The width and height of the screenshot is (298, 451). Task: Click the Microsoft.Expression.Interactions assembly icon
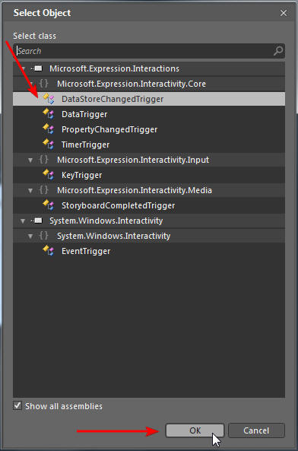36,68
